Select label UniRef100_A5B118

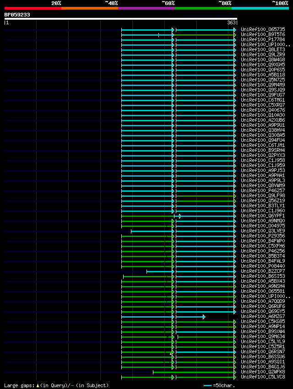(x=263, y=75)
